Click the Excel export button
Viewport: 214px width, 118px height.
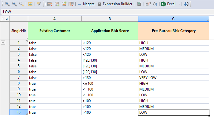pyautogui.click(x=168, y=4)
